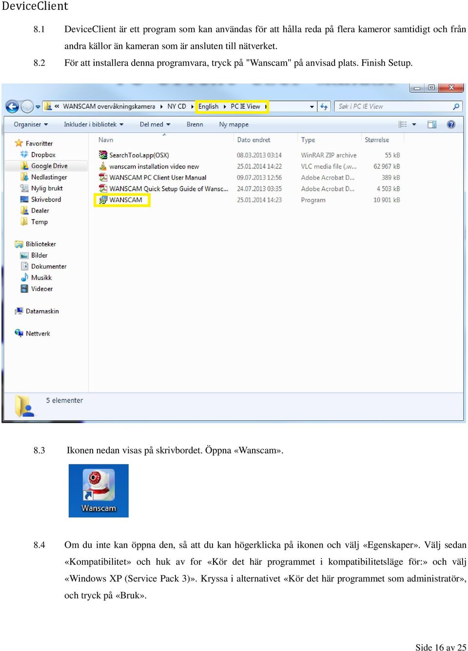Sort files by the 'Dato endret' column header
The width and height of the screenshot is (468, 651).
tap(253, 140)
